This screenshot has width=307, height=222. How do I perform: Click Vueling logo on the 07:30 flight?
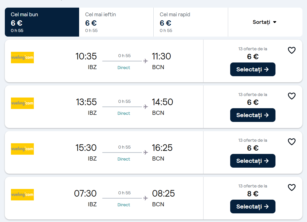22,195
